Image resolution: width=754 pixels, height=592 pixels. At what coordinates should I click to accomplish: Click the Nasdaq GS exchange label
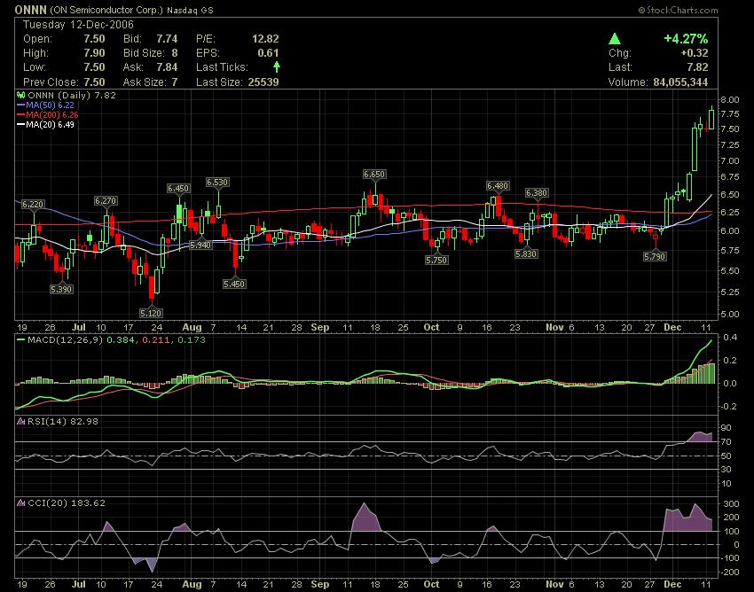[190, 10]
